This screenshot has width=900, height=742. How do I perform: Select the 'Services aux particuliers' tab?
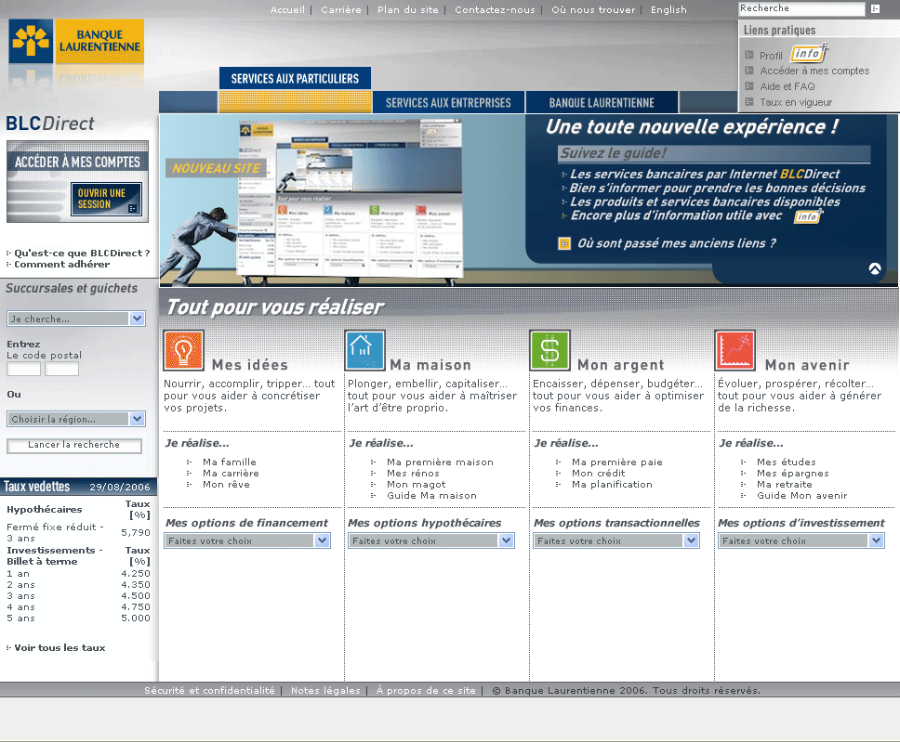click(295, 79)
